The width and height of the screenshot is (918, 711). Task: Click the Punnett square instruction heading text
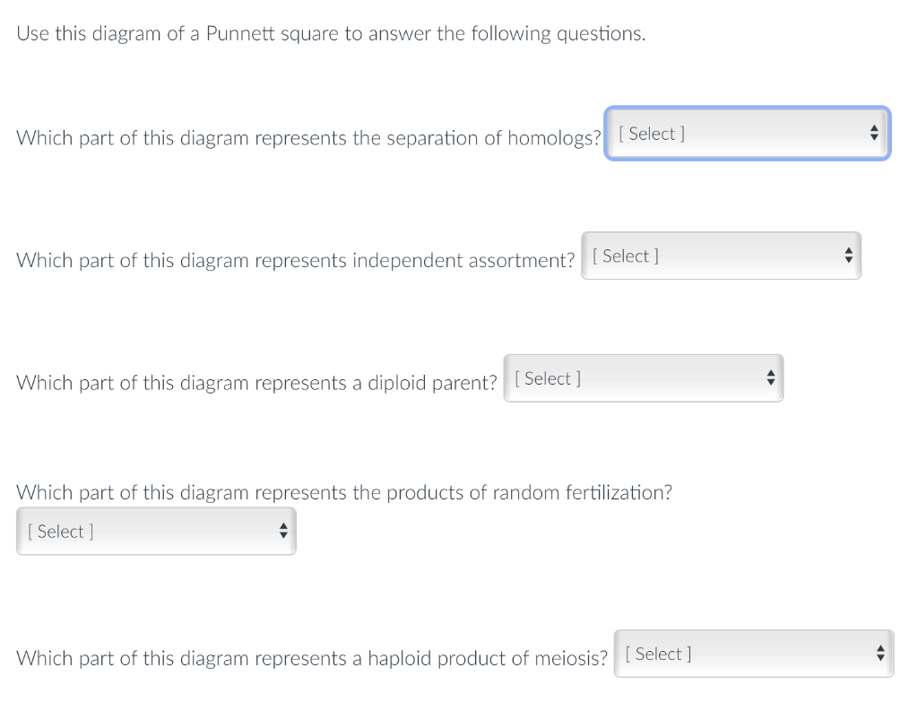tap(331, 34)
